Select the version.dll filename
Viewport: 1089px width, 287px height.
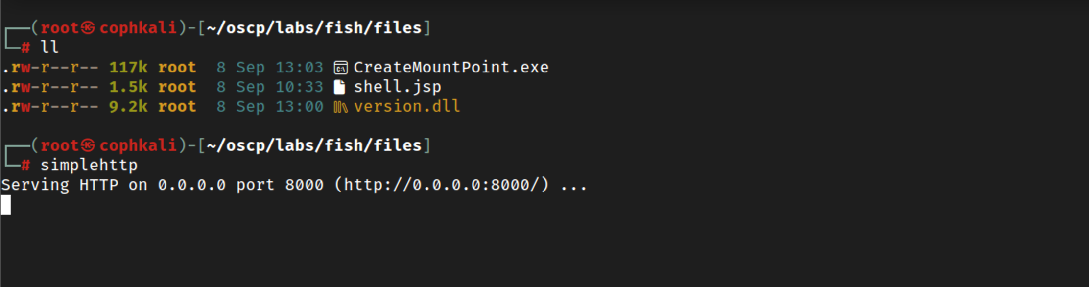(x=407, y=106)
